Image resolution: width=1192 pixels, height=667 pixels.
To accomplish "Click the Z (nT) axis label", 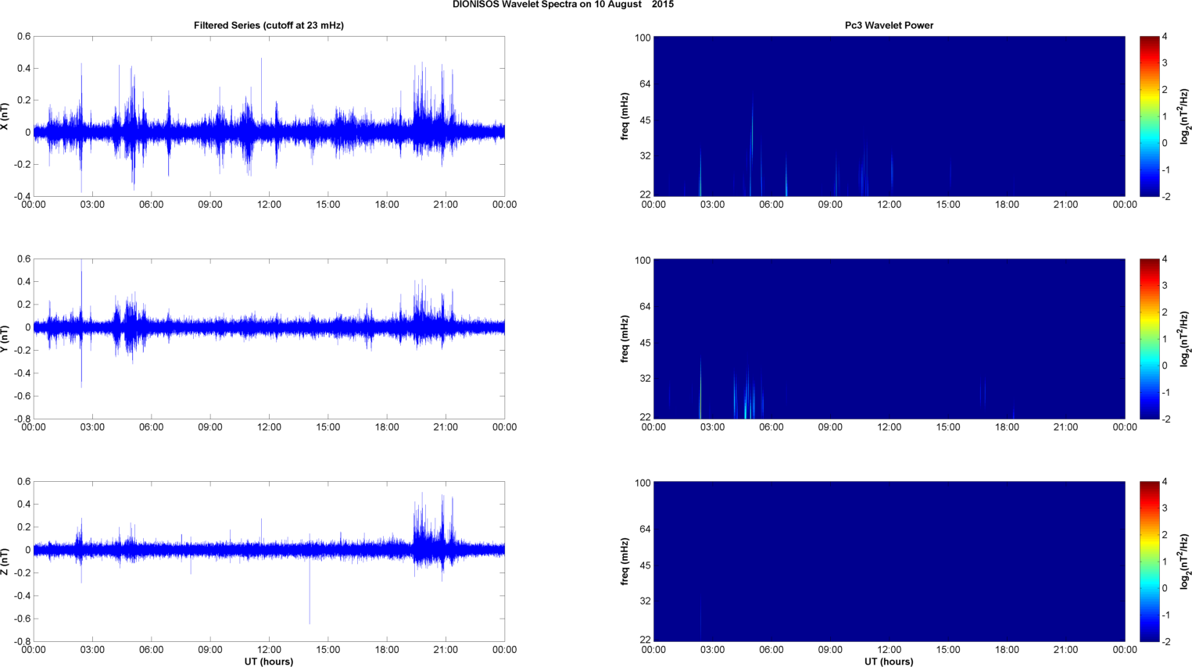I will tap(5, 562).
